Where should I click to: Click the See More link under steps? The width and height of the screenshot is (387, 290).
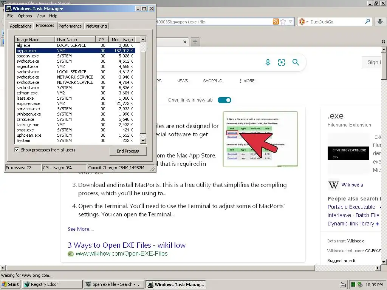(x=81, y=229)
